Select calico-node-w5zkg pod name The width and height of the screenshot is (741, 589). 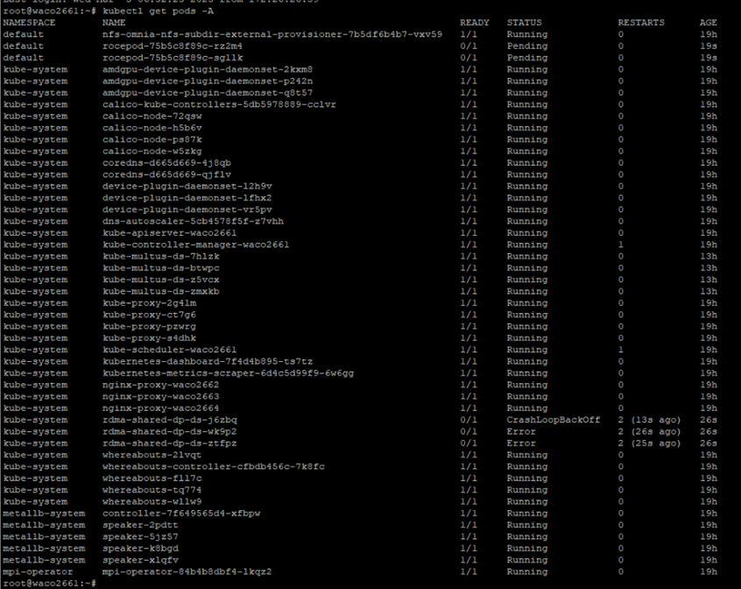point(152,152)
